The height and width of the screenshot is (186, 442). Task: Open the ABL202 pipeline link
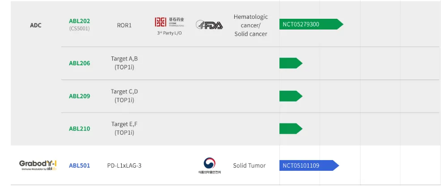click(79, 21)
